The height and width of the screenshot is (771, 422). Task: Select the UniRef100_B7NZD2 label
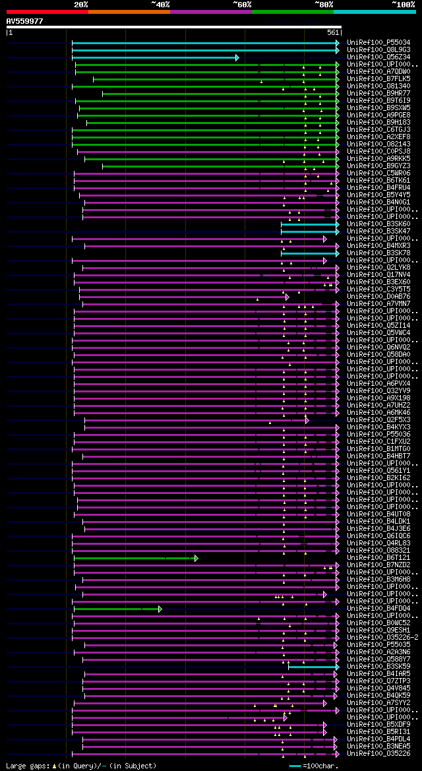click(378, 565)
